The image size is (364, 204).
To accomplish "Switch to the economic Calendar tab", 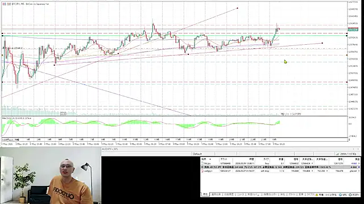I will click(270, 195).
